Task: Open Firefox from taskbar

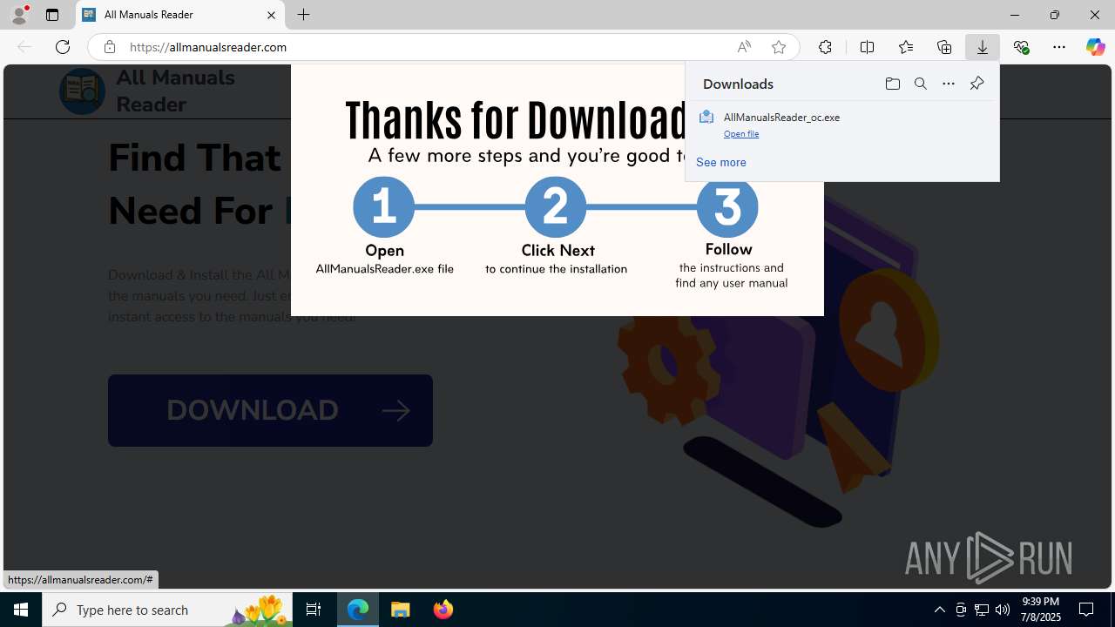Action: (x=443, y=610)
